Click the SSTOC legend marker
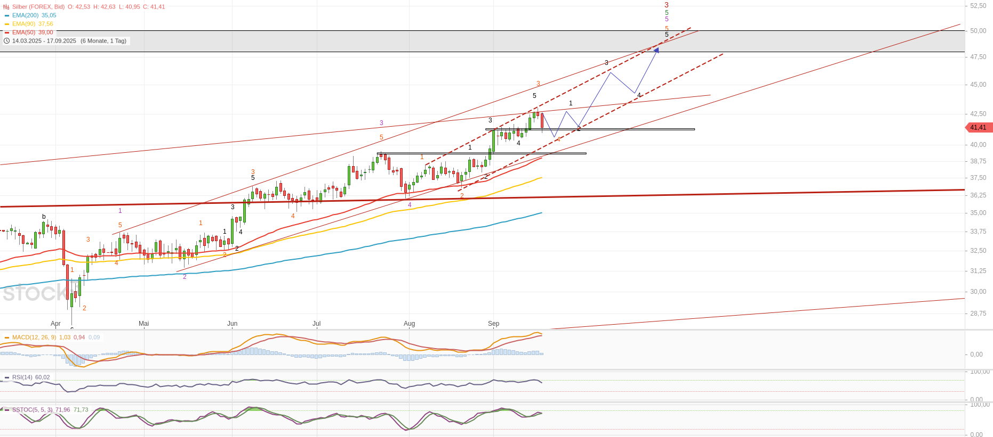 pyautogui.click(x=7, y=410)
